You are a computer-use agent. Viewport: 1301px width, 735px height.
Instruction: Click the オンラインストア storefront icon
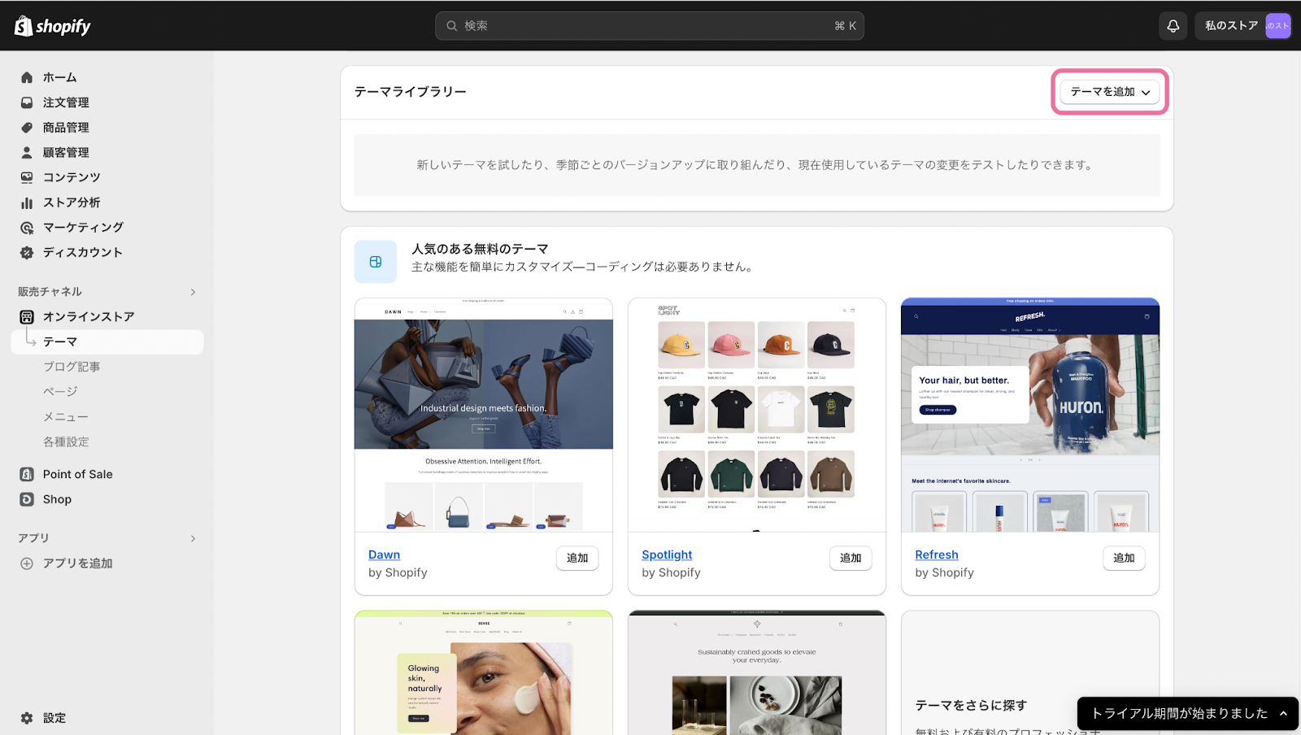click(27, 316)
